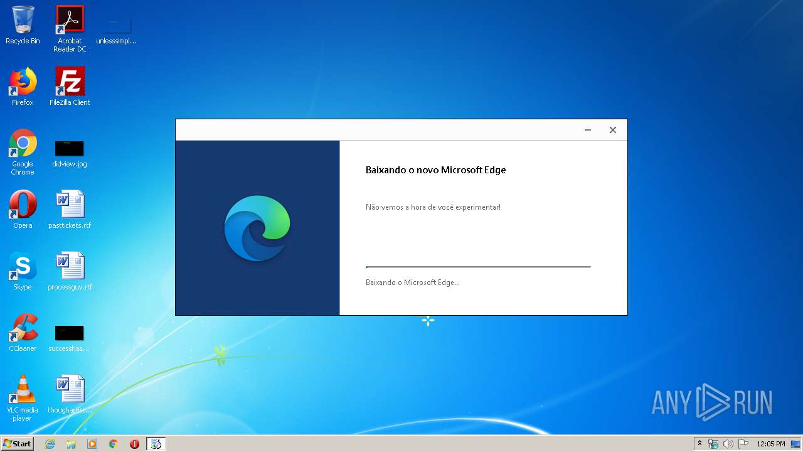Open Firefox desktop shortcut

click(x=23, y=87)
